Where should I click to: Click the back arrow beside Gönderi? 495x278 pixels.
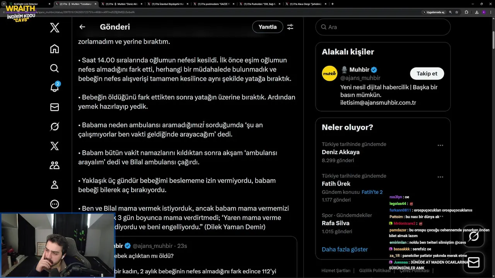82,27
